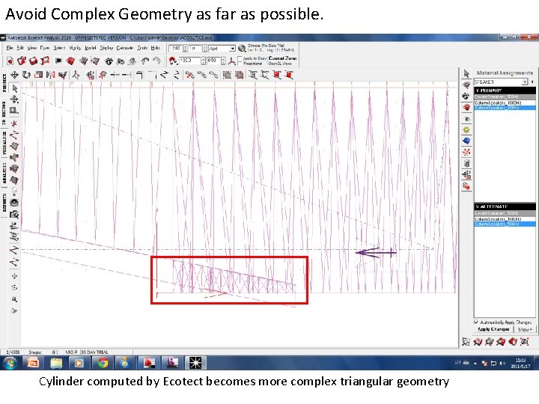Image resolution: width=539 pixels, height=404 pixels.
Task: Click the Apply Changes button
Action: 493,329
